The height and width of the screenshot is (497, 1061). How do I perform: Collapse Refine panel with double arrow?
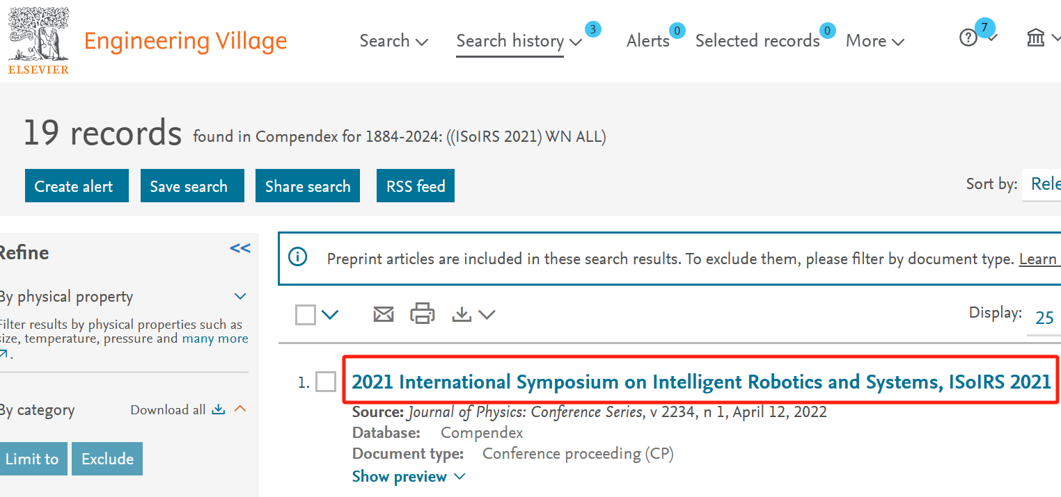point(240,249)
